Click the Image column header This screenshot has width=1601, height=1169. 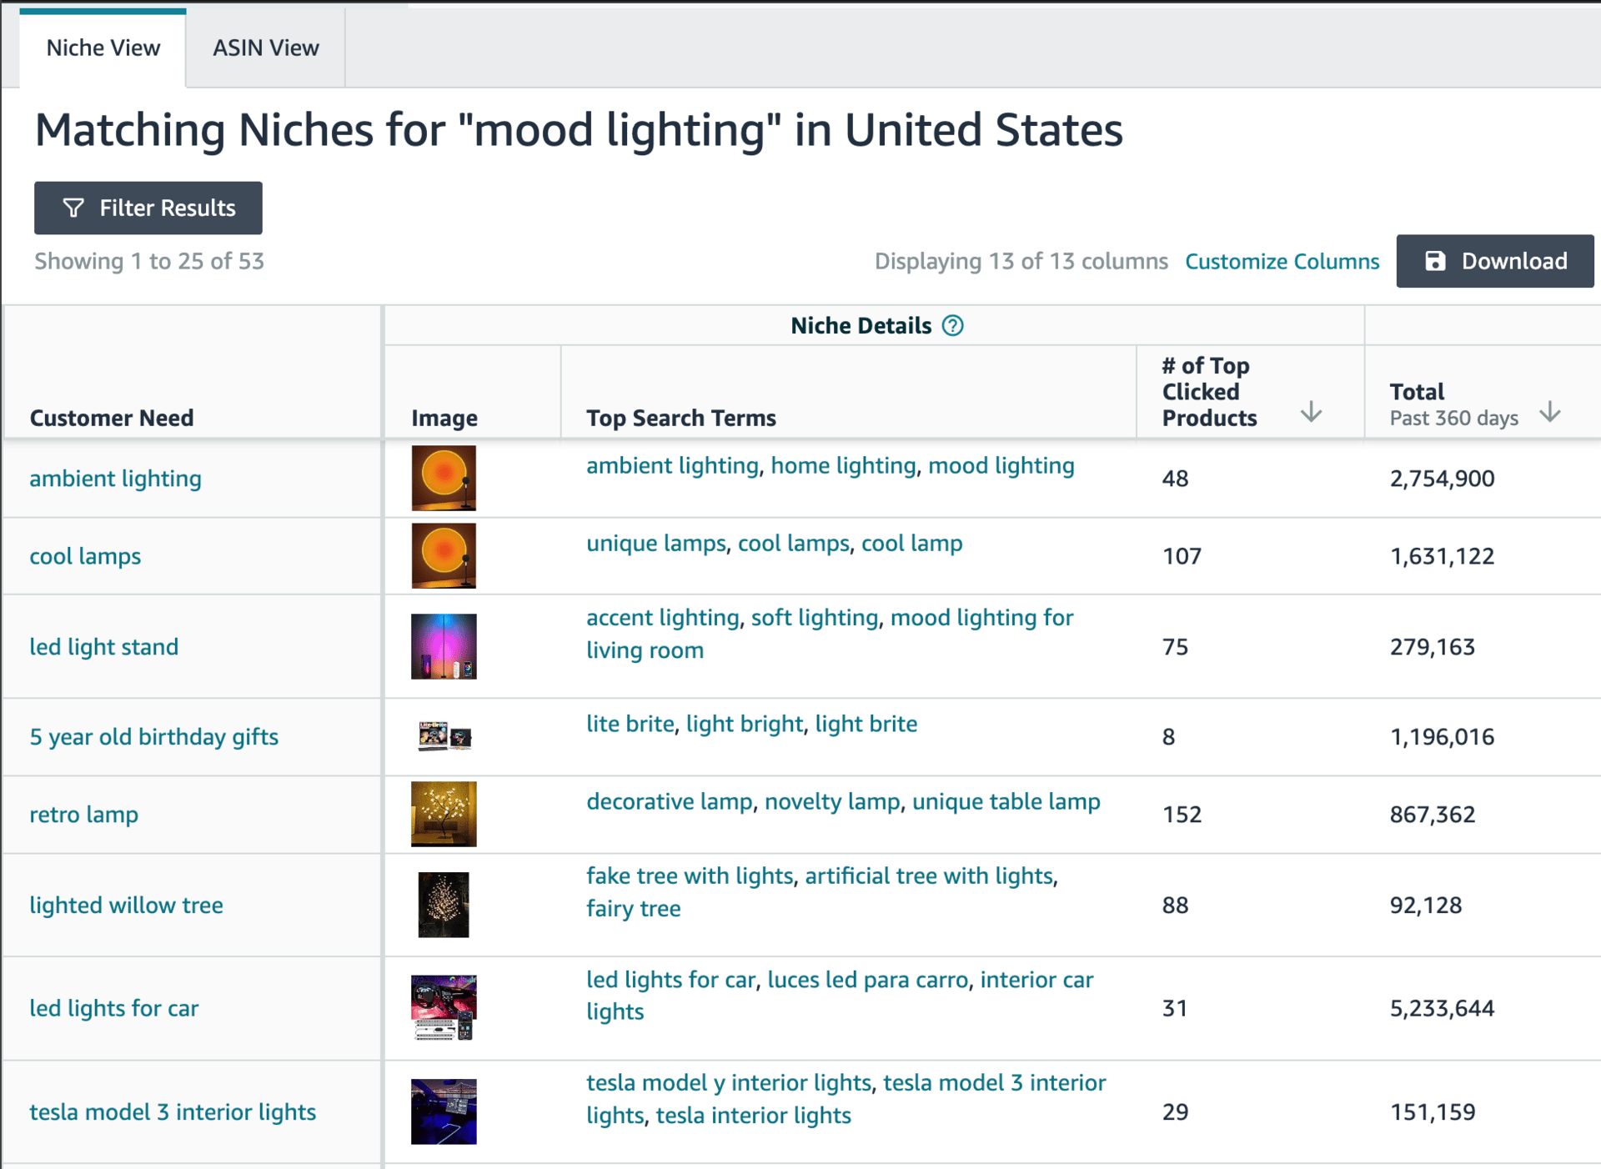[444, 418]
